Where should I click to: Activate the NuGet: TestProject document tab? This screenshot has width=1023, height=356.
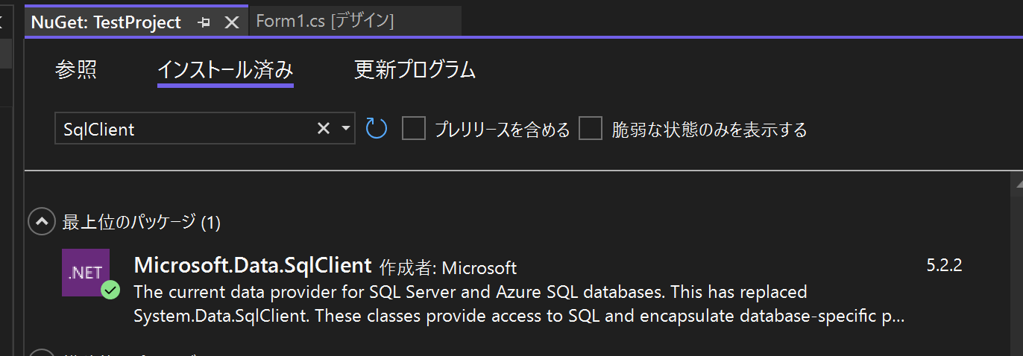point(107,22)
